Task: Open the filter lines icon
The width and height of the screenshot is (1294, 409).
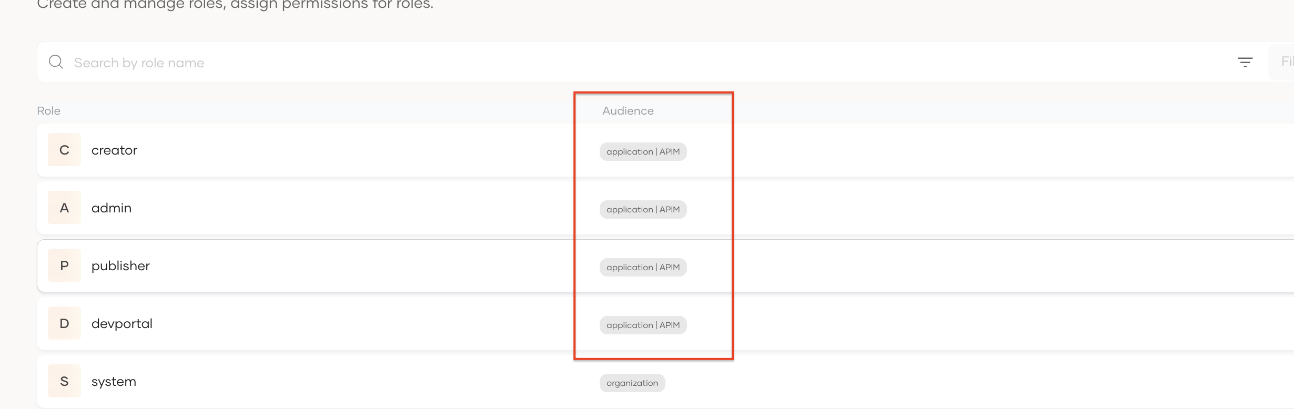Action: pyautogui.click(x=1245, y=63)
